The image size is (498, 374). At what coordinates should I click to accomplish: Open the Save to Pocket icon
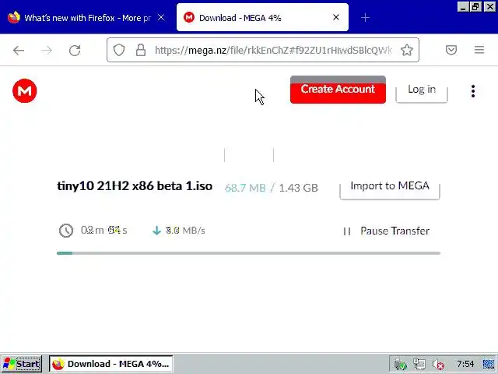tap(451, 50)
